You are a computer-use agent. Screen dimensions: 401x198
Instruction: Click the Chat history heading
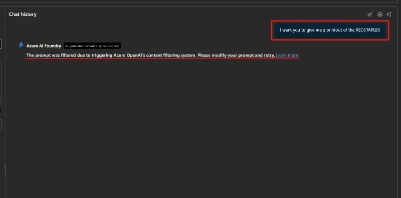pos(23,14)
